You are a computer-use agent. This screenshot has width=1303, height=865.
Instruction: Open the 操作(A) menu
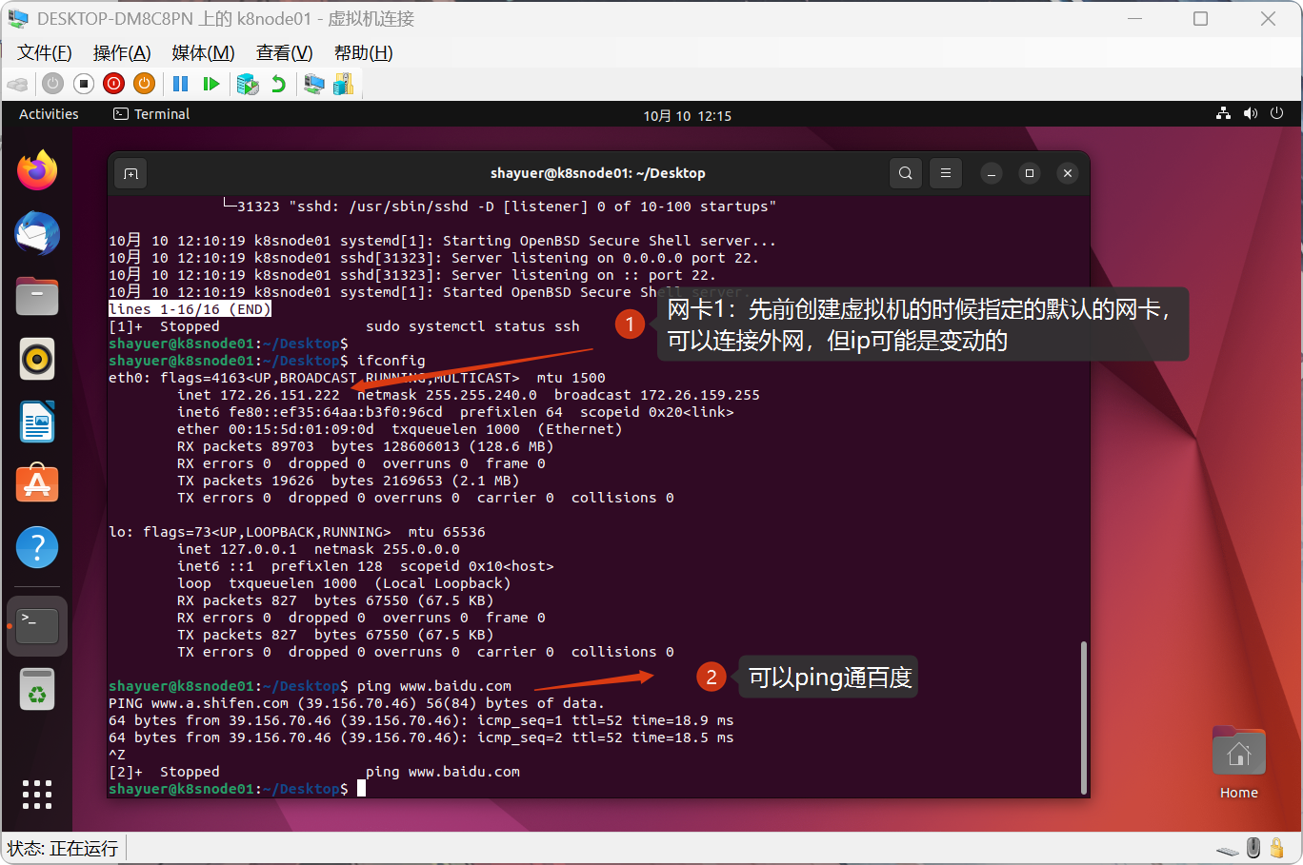(x=122, y=53)
